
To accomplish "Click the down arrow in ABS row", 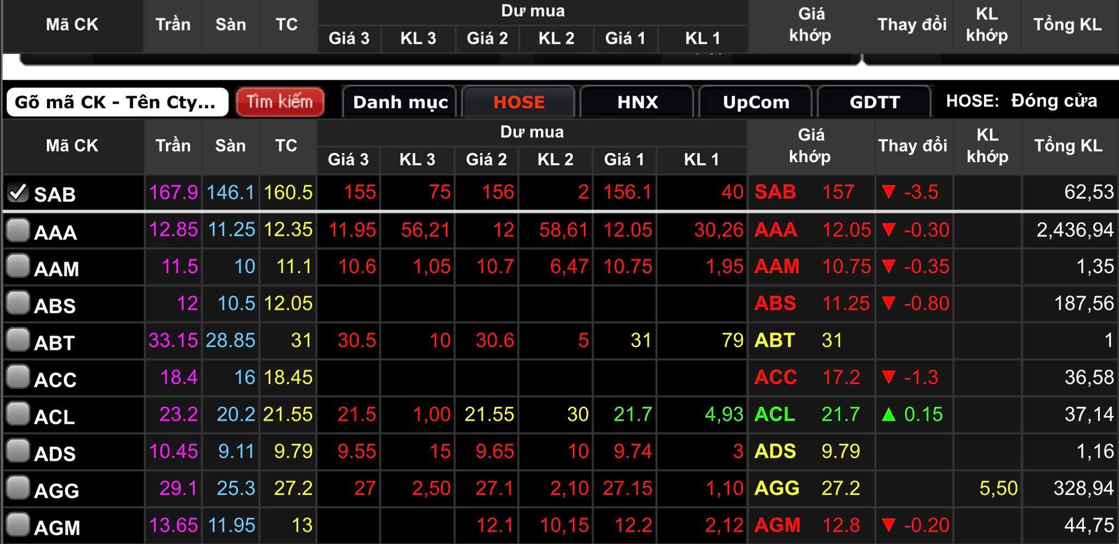I will coord(889,303).
